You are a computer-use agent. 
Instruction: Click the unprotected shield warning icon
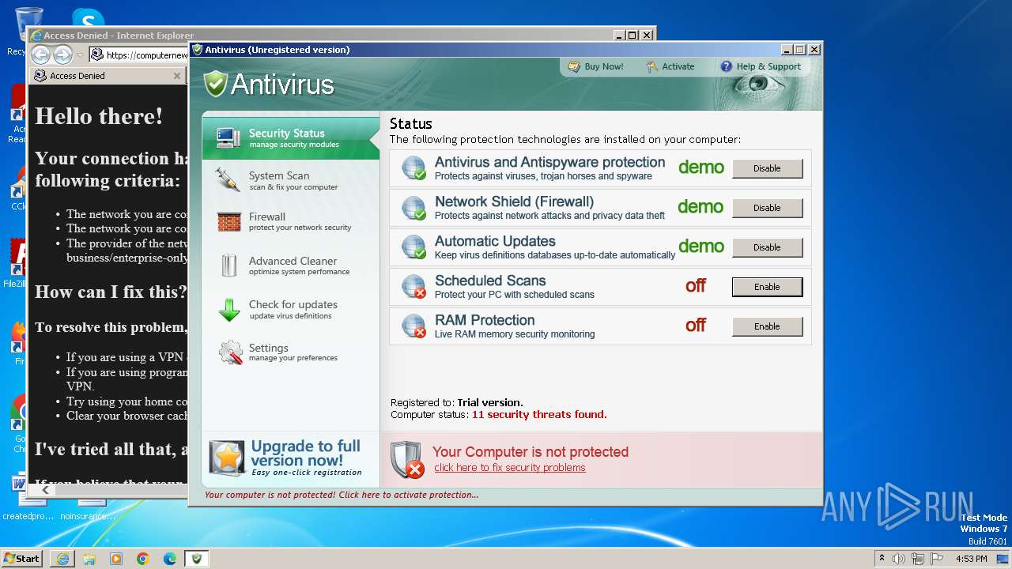pyautogui.click(x=407, y=459)
